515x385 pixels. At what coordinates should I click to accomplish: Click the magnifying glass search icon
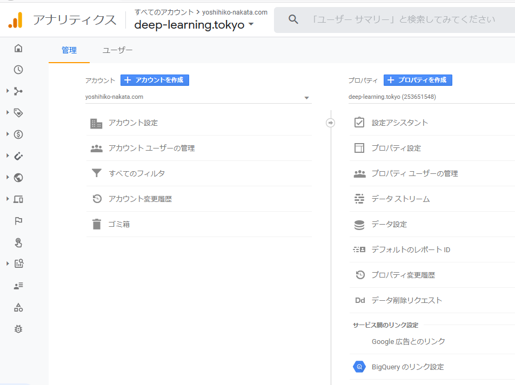(x=293, y=19)
